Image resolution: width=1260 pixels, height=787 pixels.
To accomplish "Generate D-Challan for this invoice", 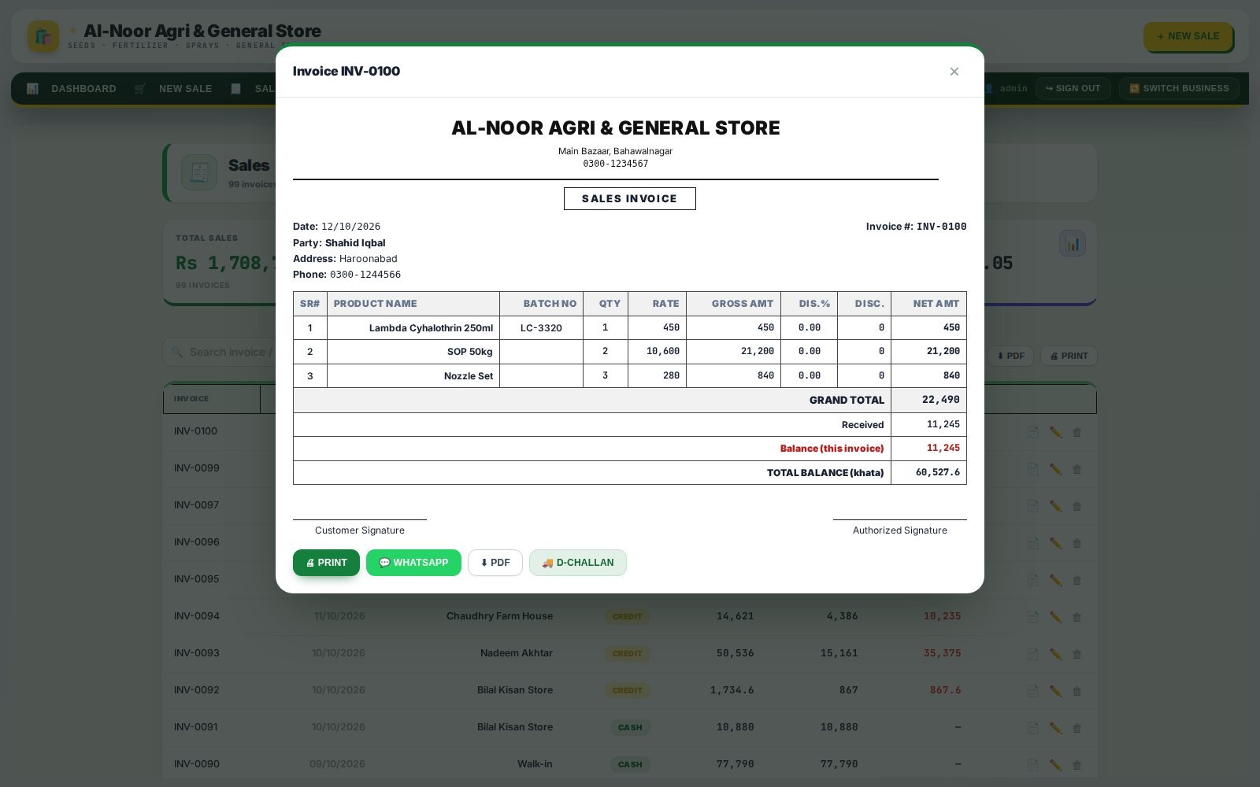I will [x=578, y=563].
